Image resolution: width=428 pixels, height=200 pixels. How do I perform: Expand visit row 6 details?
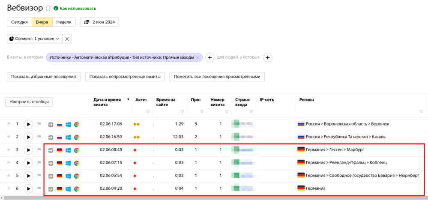[x=9, y=188]
